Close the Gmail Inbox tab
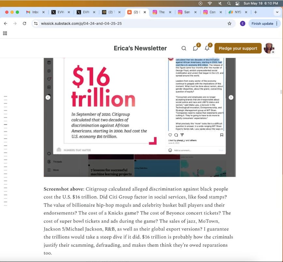This screenshot has height=262, width=283. point(44,12)
